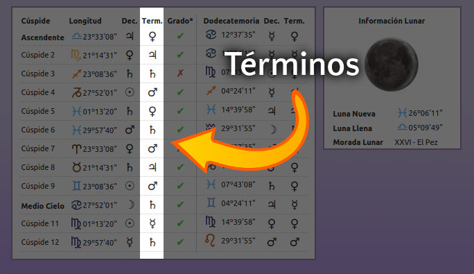Click the dodecatemoria value 12°37'35"
The width and height of the screenshot is (474, 274).
coord(238,35)
